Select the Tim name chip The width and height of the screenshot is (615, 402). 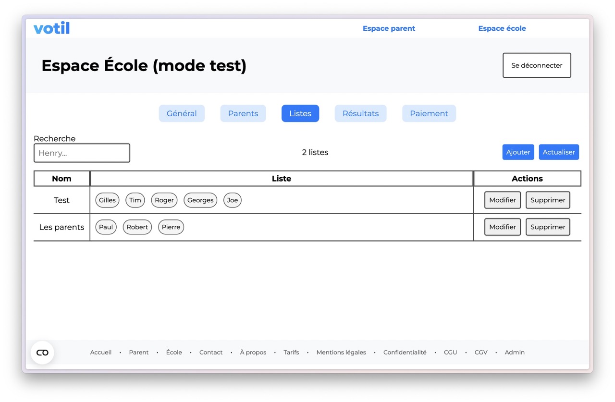point(135,200)
